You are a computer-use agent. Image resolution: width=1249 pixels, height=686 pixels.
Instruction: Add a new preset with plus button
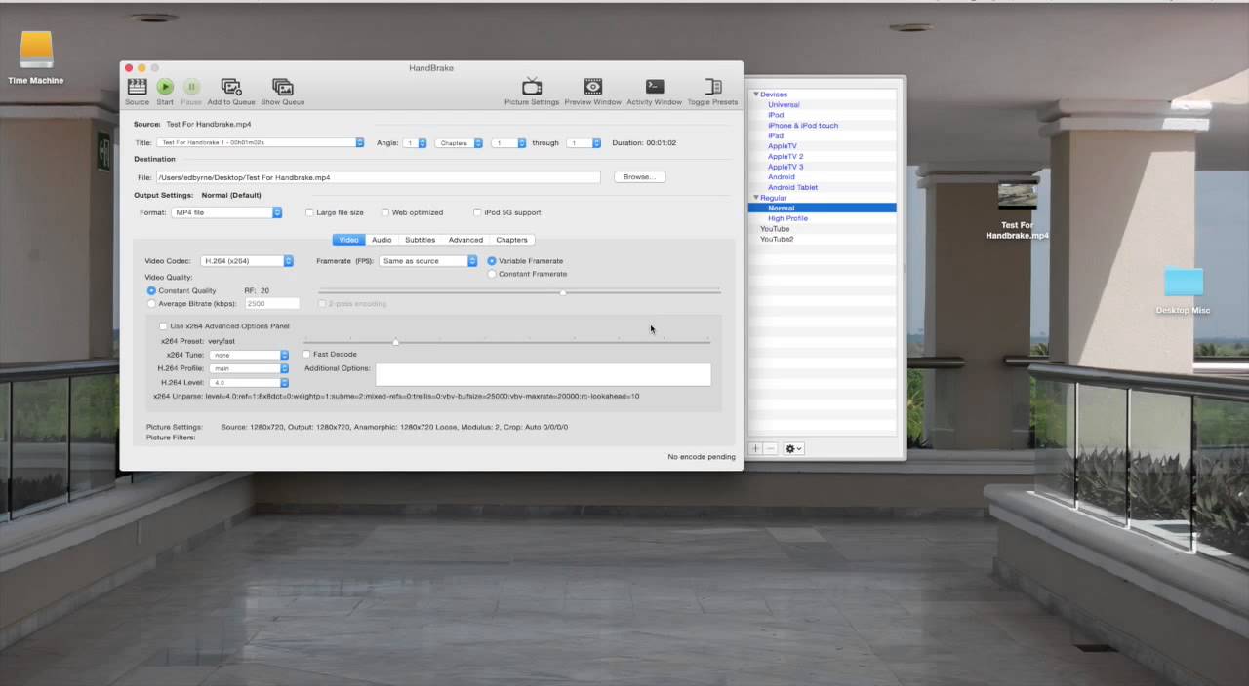755,448
